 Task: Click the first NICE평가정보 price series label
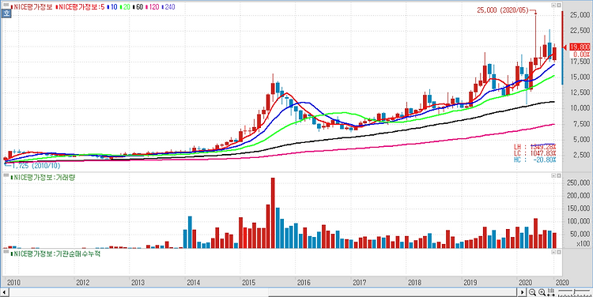[x=32, y=7]
